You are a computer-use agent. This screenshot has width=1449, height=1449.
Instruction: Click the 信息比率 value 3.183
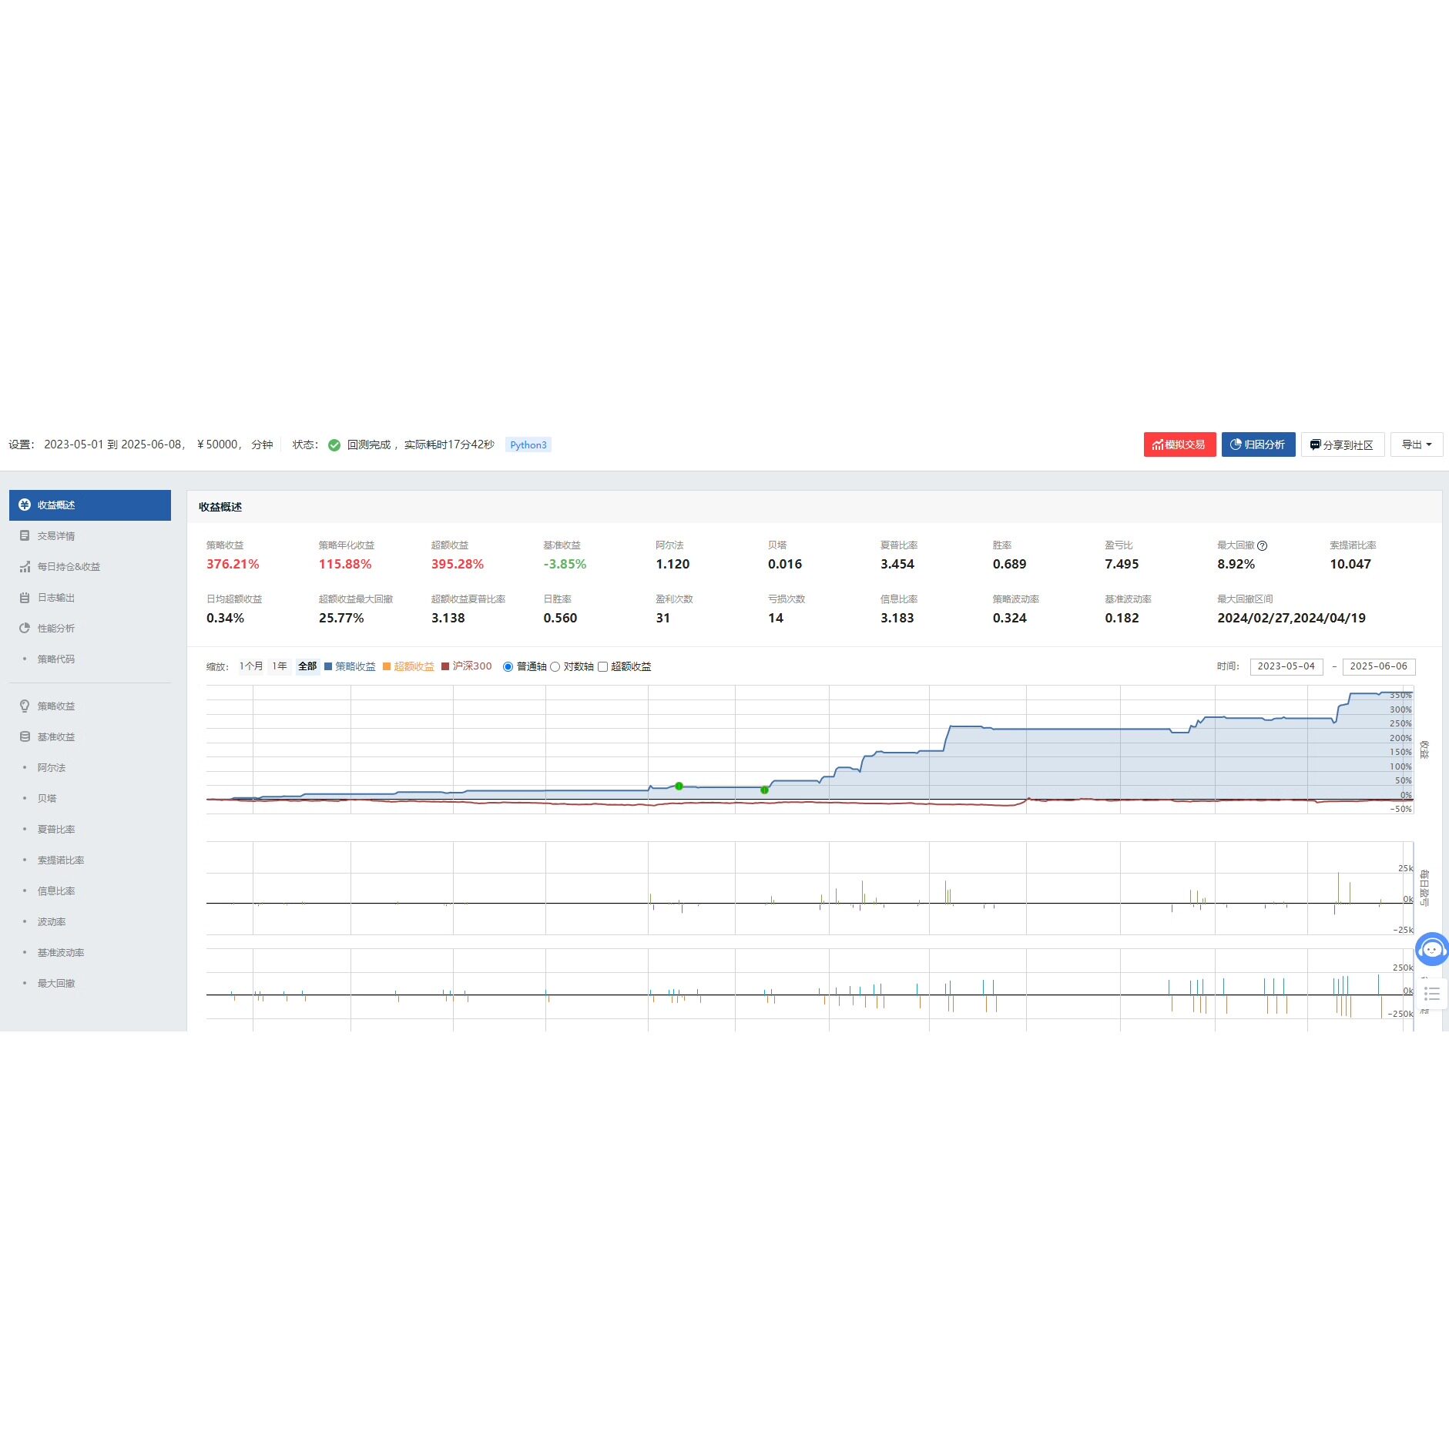(x=897, y=619)
